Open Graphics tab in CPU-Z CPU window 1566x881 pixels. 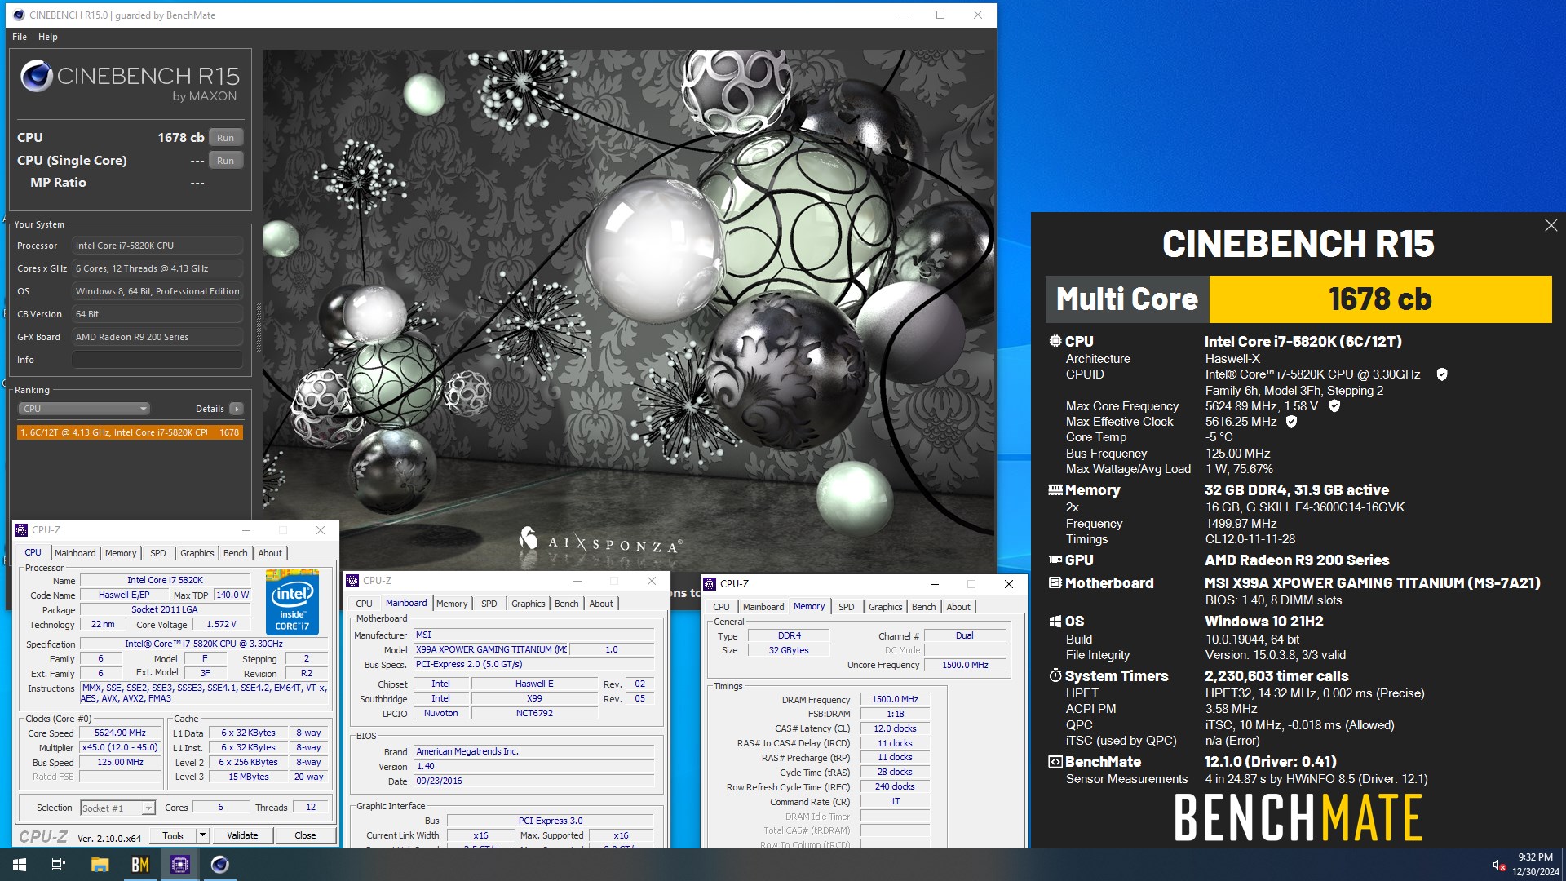coord(197,553)
